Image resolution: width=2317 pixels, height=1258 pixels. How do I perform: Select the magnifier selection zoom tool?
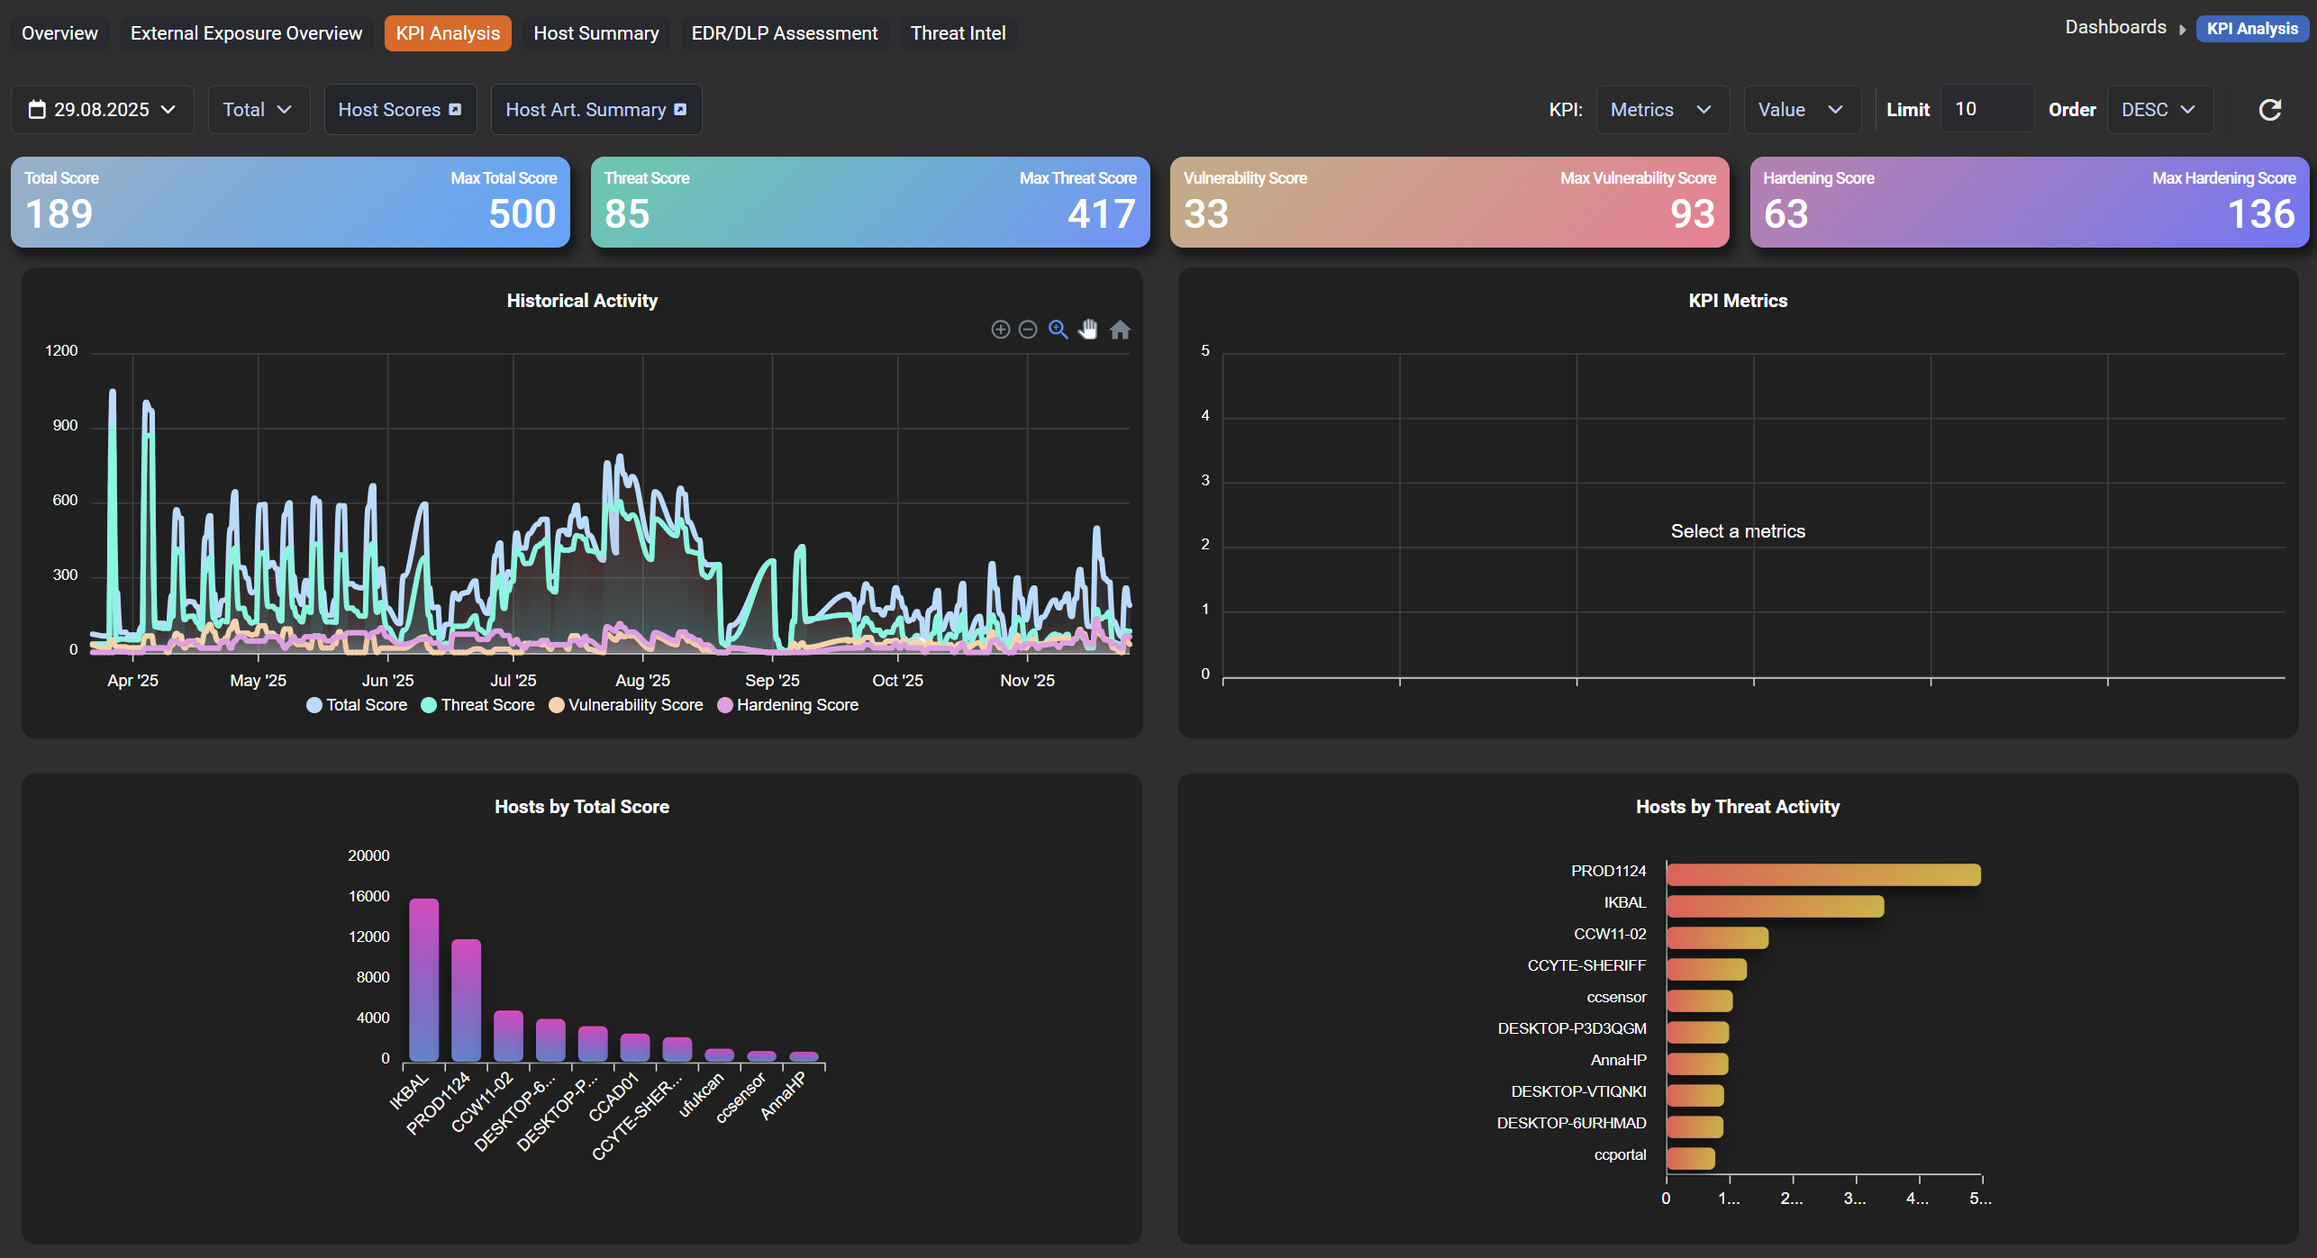pos(1059,330)
